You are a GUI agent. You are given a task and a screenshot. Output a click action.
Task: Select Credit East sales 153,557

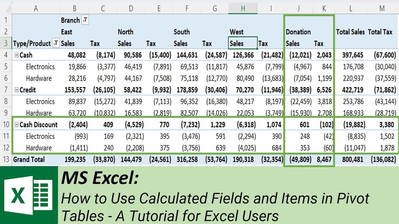click(x=75, y=90)
